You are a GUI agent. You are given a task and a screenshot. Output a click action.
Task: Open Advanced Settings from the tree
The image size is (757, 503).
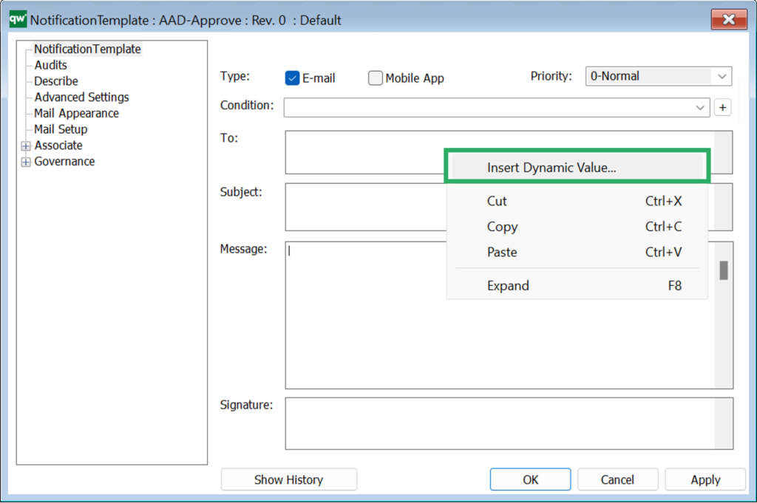(x=80, y=97)
